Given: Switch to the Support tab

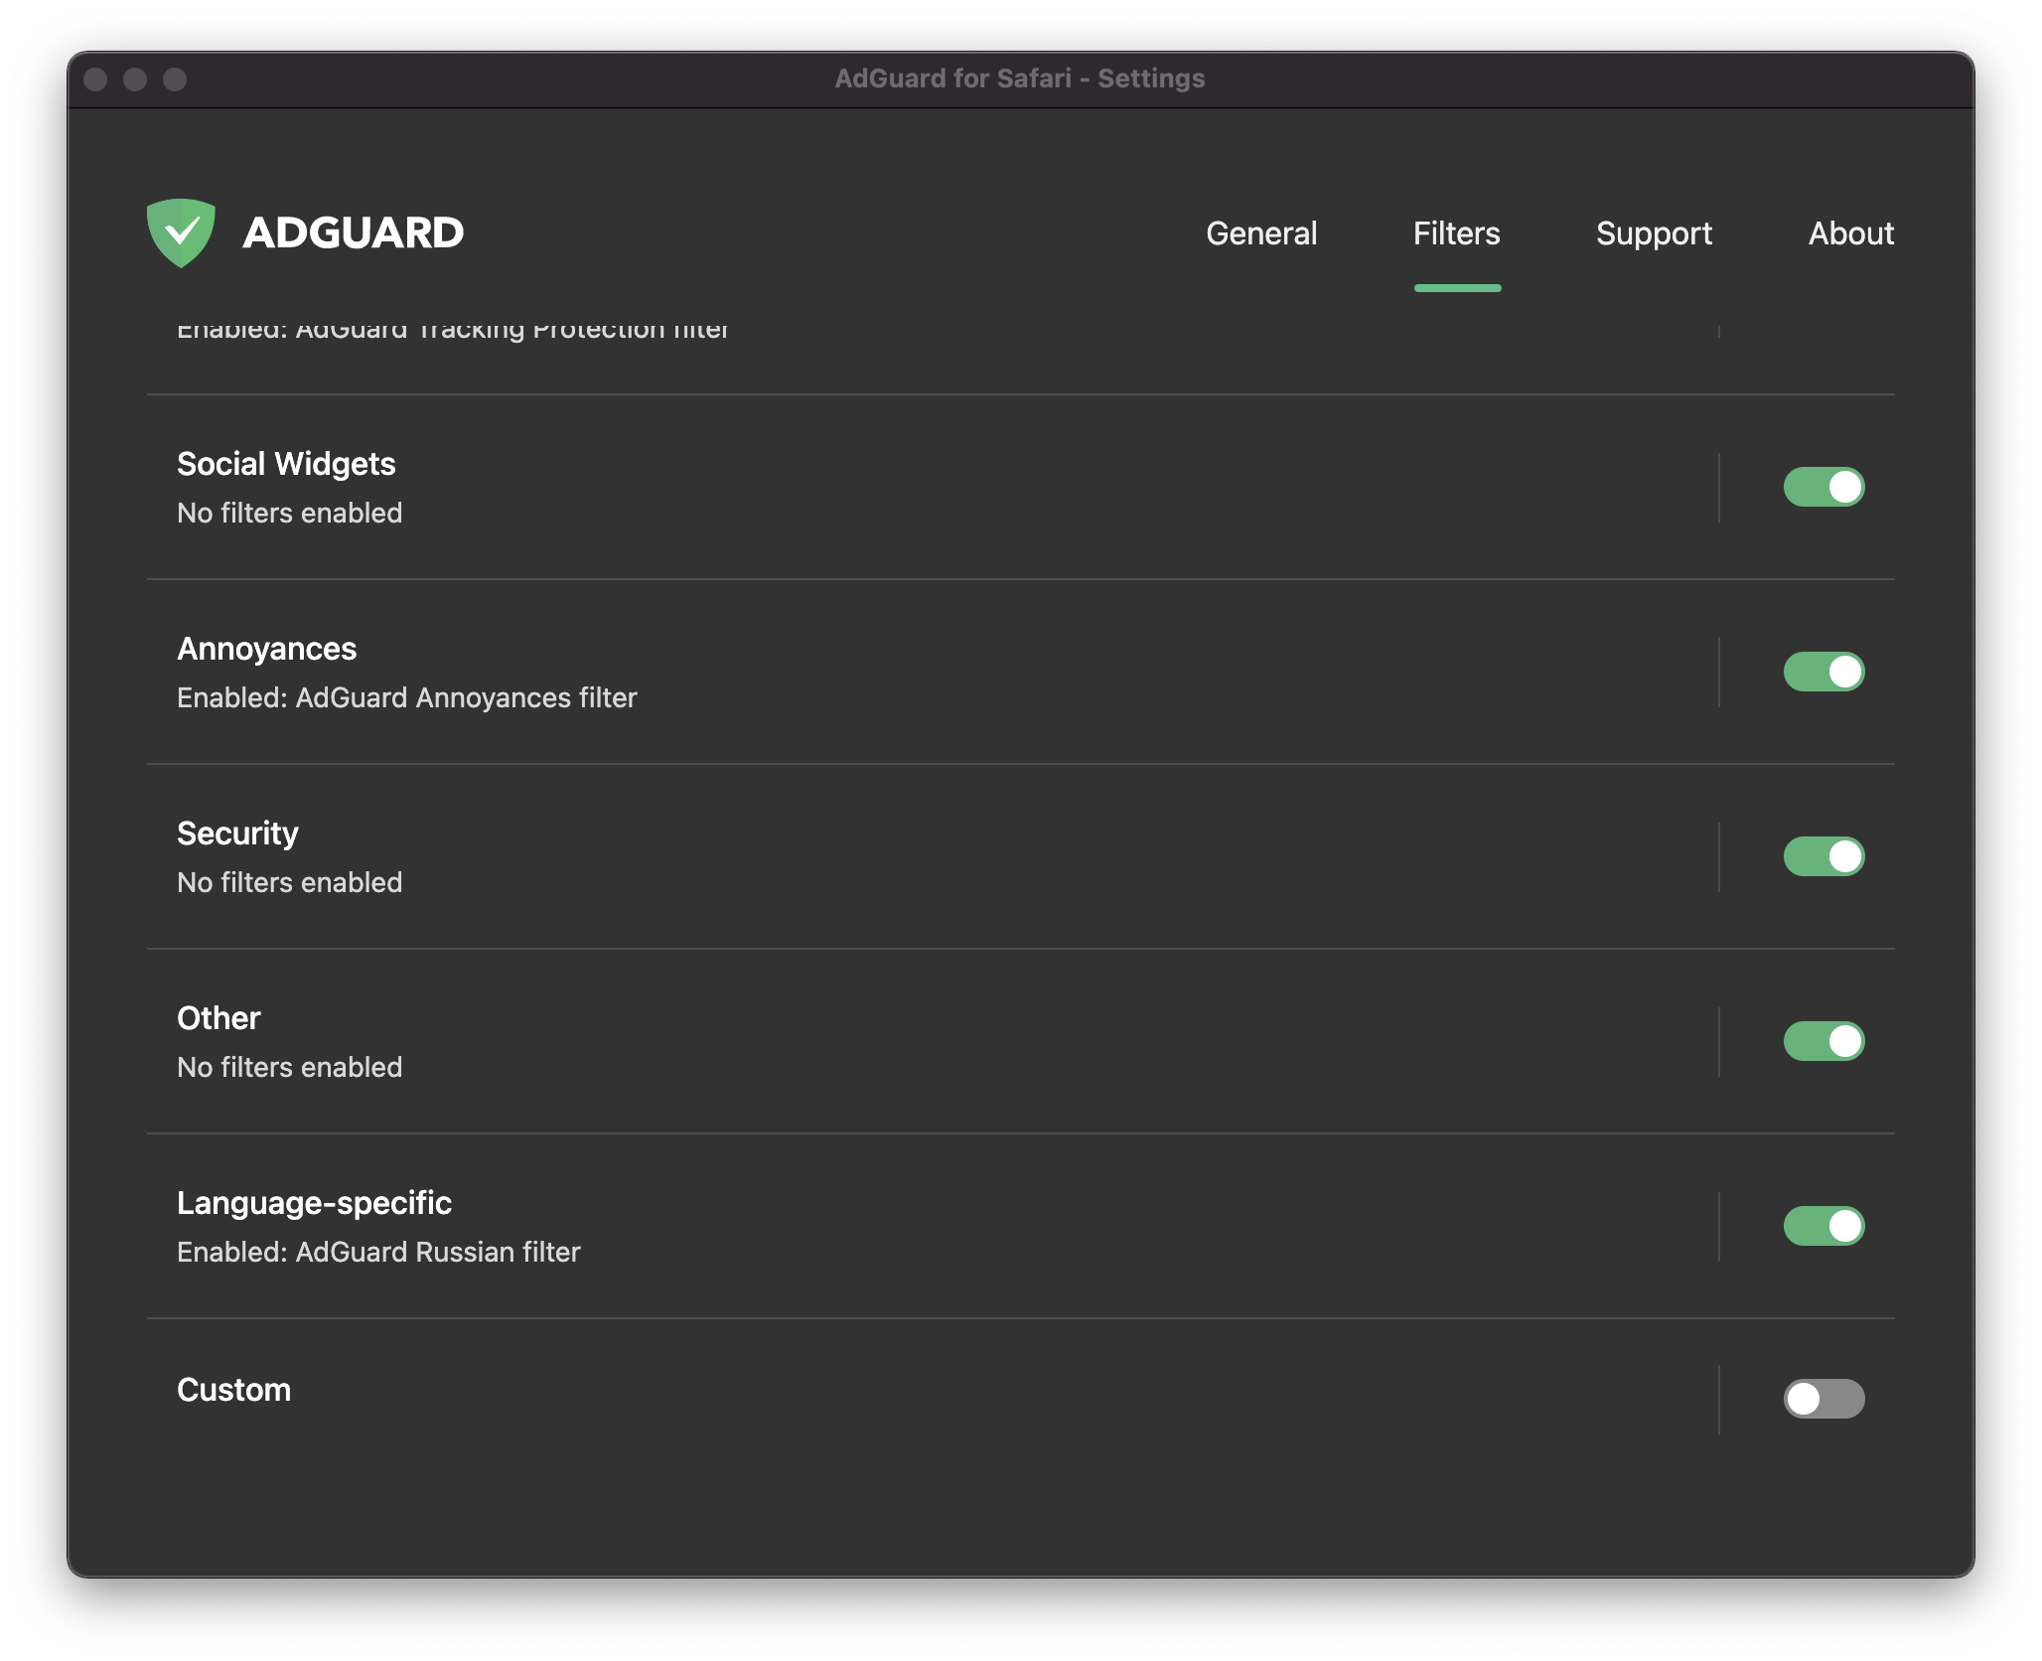Looking at the screenshot, I should 1654,233.
